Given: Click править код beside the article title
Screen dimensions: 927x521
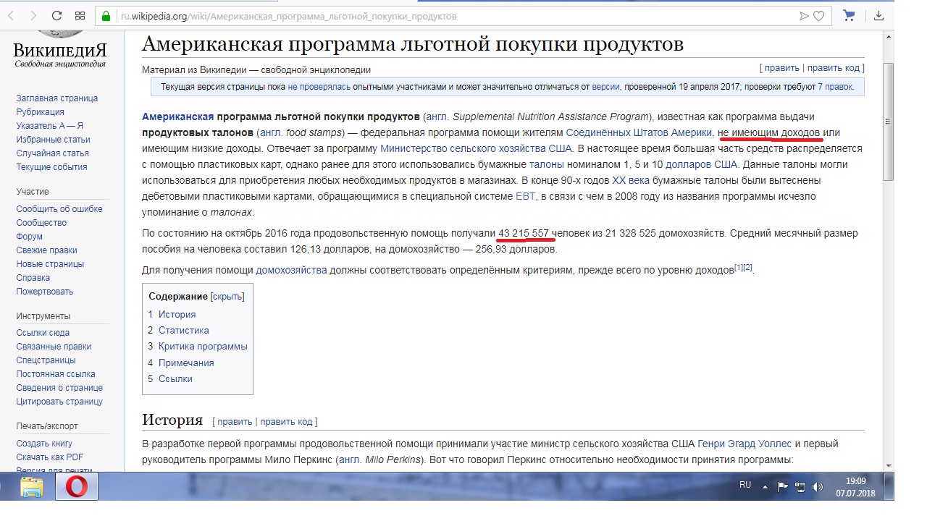Looking at the screenshot, I should point(834,68).
